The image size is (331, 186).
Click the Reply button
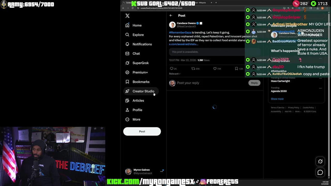[x=254, y=83]
